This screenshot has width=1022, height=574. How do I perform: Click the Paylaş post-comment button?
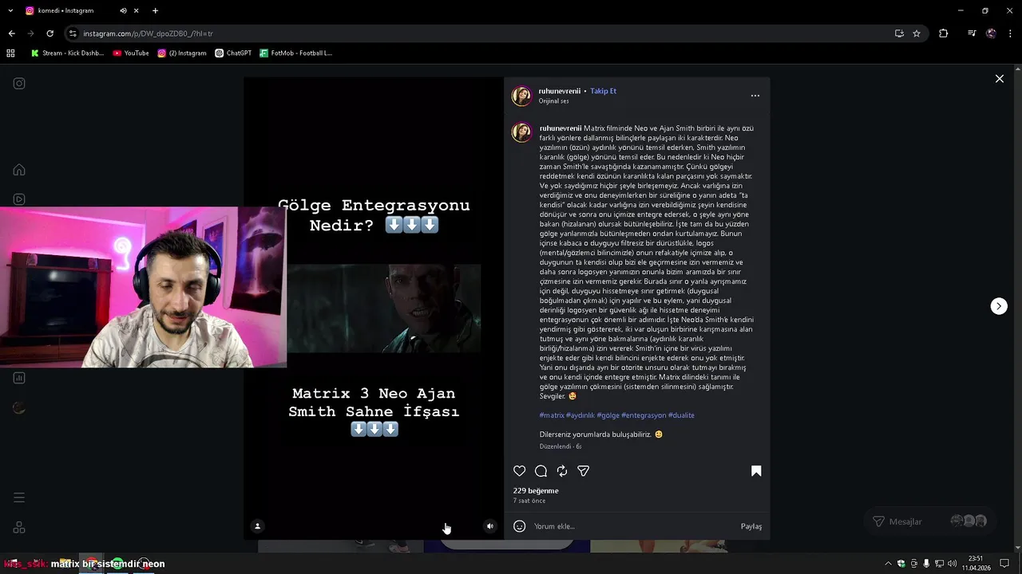pos(751,526)
